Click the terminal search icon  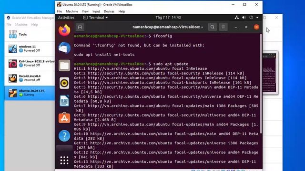coord(213,27)
